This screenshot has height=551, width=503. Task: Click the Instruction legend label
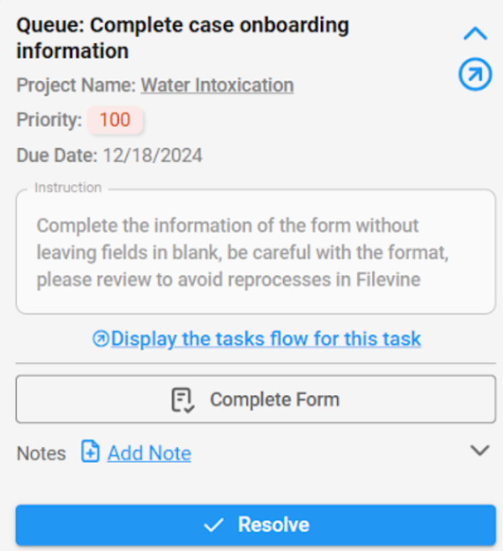coord(68,188)
